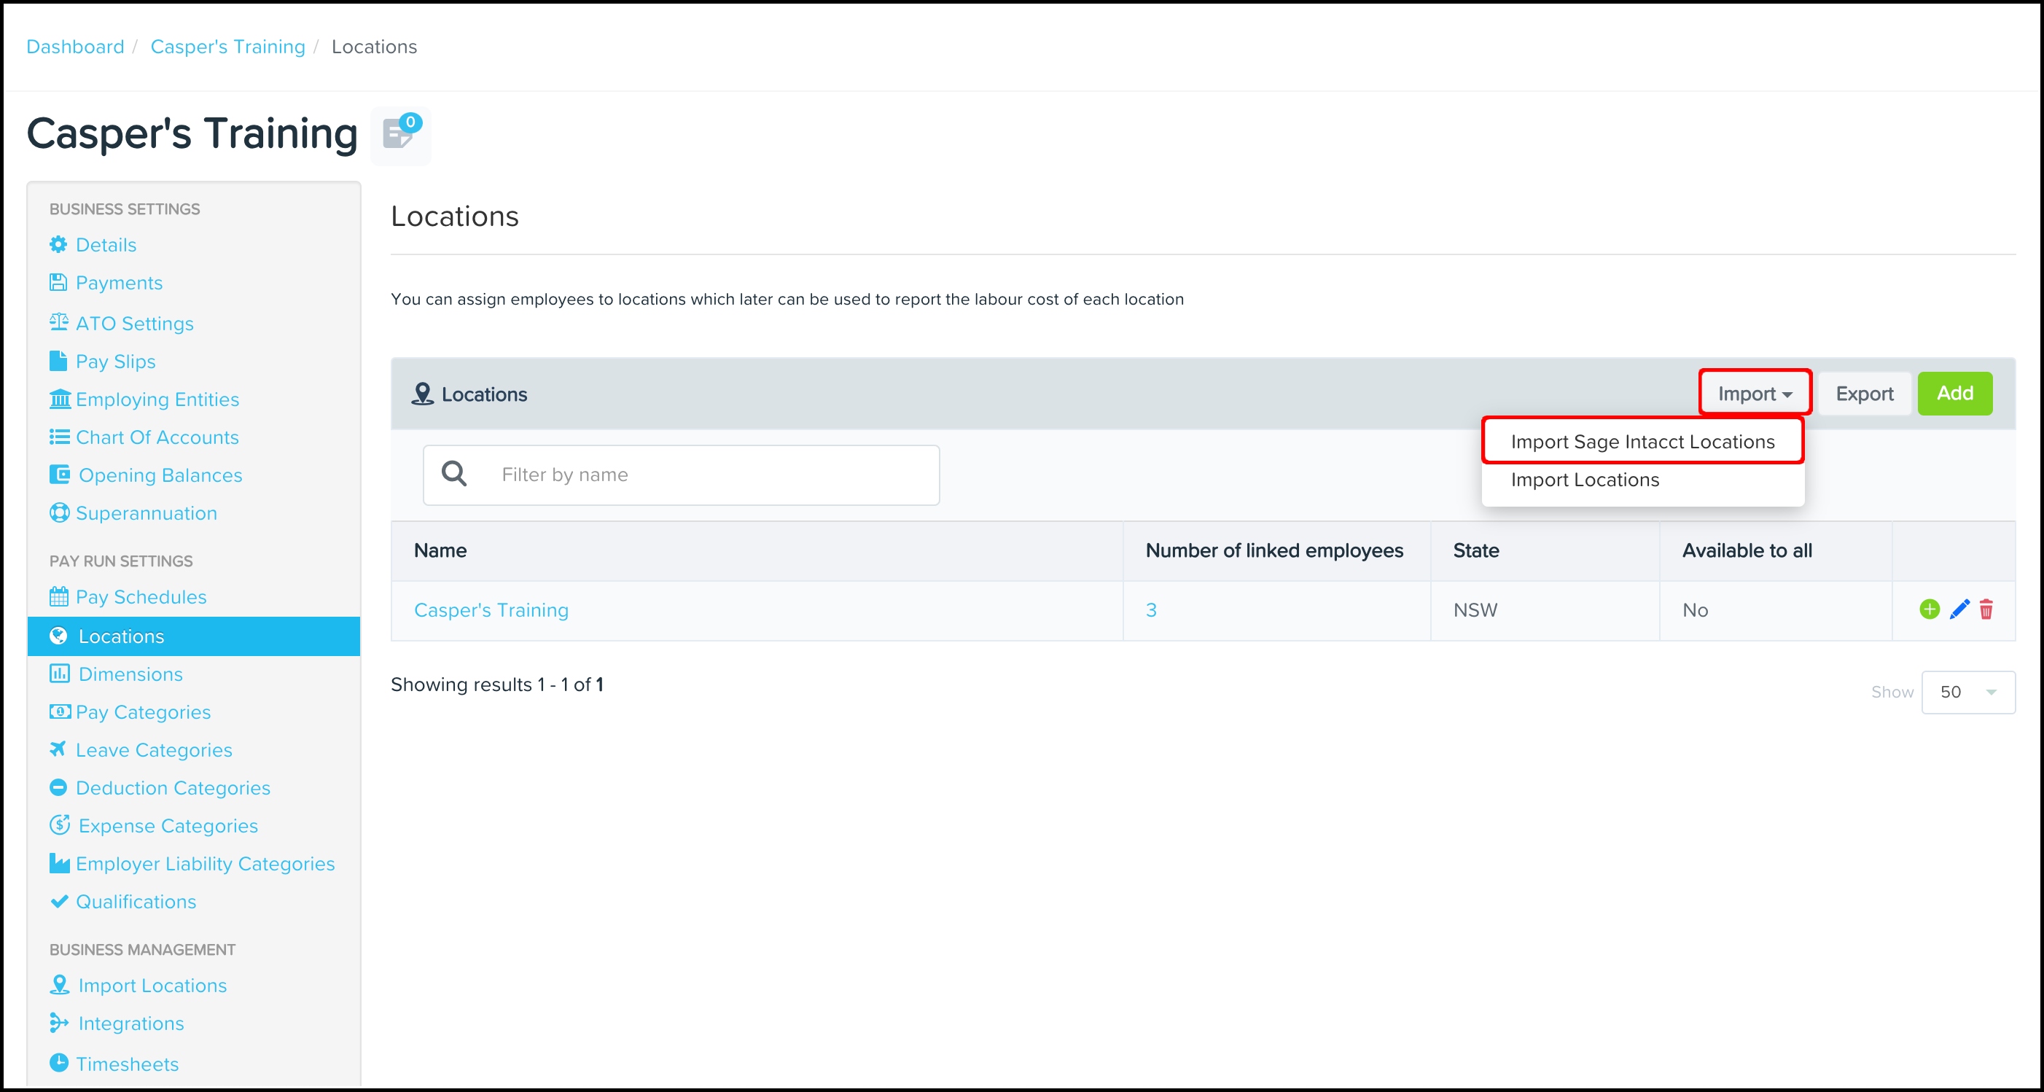This screenshot has height=1092, width=2044.
Task: Open the Casper's Training location link
Action: (491, 610)
